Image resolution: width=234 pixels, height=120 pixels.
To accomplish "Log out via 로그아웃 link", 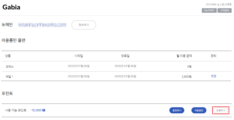I will pyautogui.click(x=226, y=5).
